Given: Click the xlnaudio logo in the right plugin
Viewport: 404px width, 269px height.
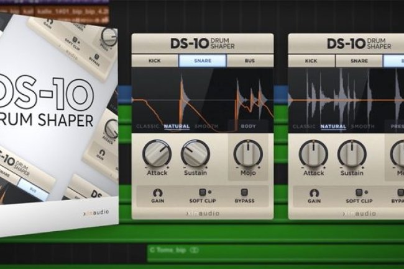Looking at the screenshot, I should click(360, 214).
